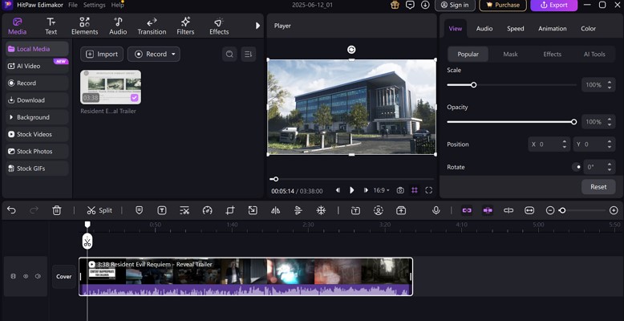The height and width of the screenshot is (321, 624).
Task: Click the mirror flip icon
Action: [275, 210]
